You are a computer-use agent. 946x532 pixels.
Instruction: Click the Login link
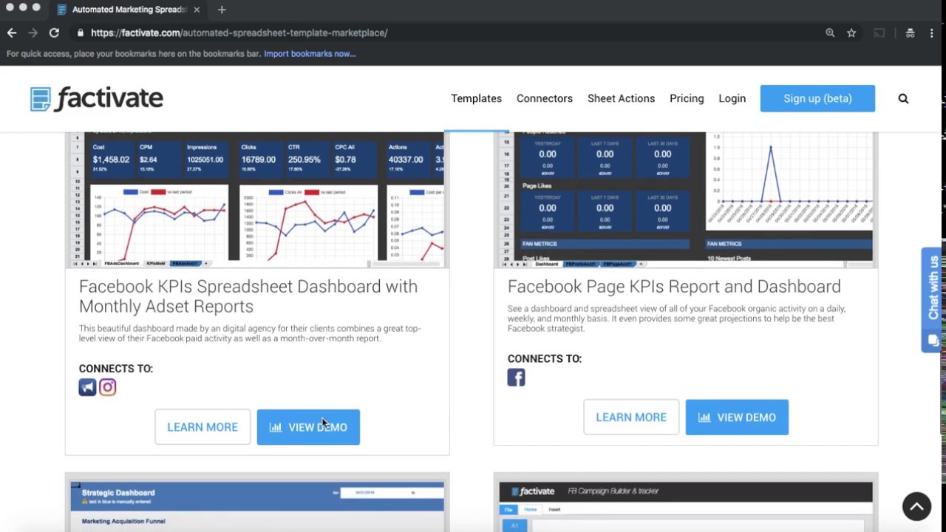[x=732, y=98]
